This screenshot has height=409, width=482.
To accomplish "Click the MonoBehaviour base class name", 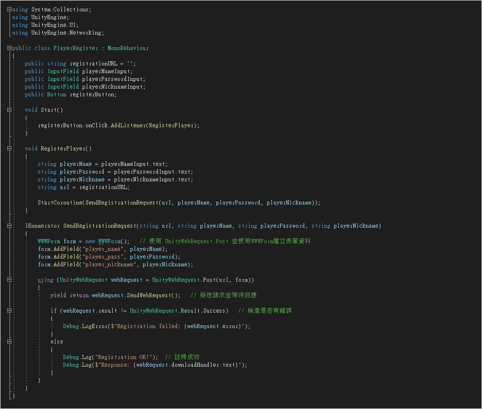I will [x=128, y=48].
